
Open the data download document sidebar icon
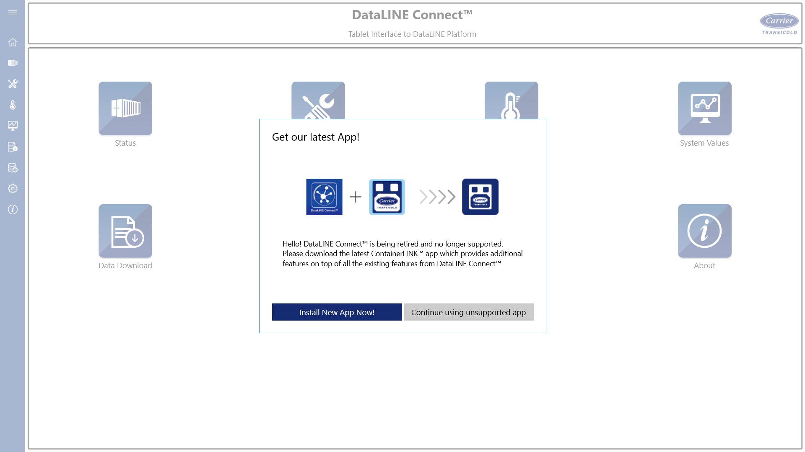pyautogui.click(x=13, y=147)
